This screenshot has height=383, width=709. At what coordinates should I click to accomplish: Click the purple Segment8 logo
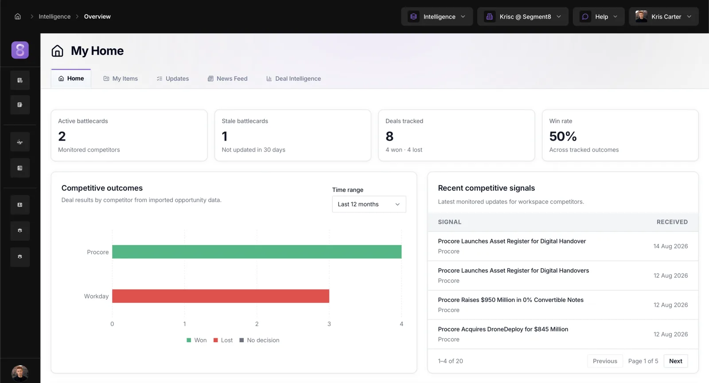tap(20, 50)
